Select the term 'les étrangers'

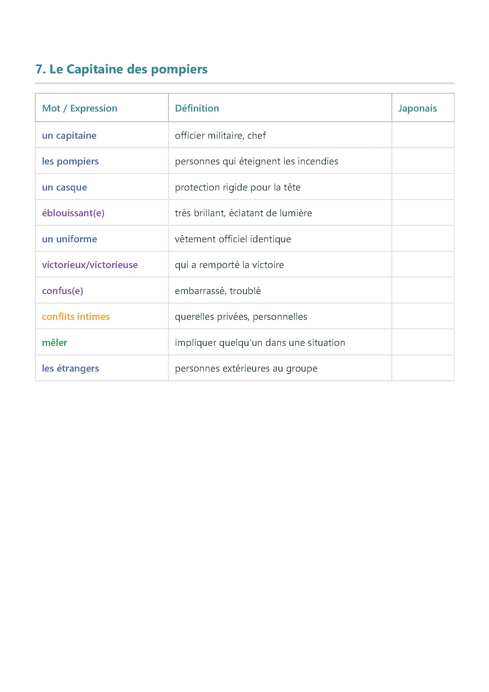[x=70, y=368]
